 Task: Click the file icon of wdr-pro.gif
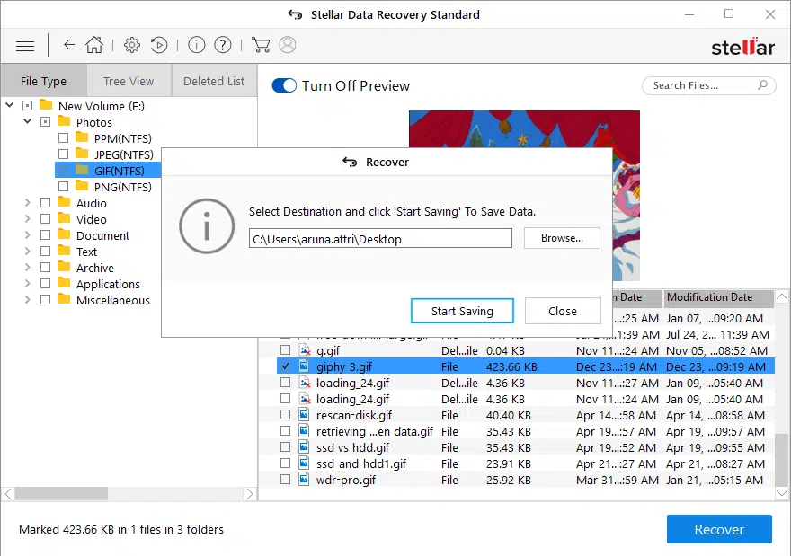pos(304,480)
